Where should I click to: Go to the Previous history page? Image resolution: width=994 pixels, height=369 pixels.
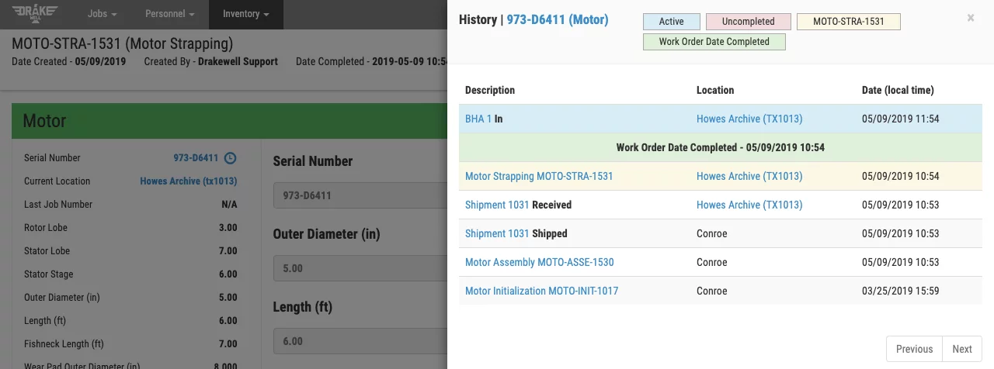tap(914, 349)
